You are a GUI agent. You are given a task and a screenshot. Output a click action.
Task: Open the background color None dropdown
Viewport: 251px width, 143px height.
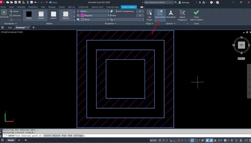point(108,19)
